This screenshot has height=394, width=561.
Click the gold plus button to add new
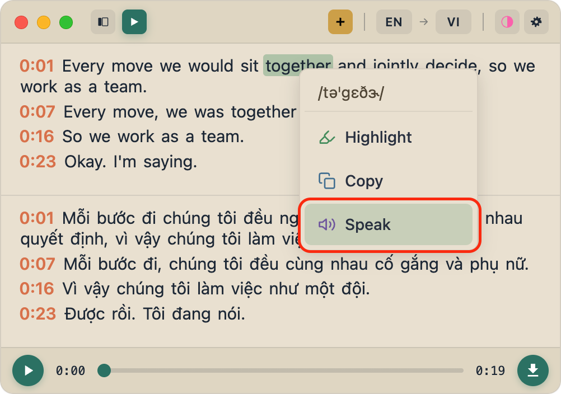(x=340, y=22)
